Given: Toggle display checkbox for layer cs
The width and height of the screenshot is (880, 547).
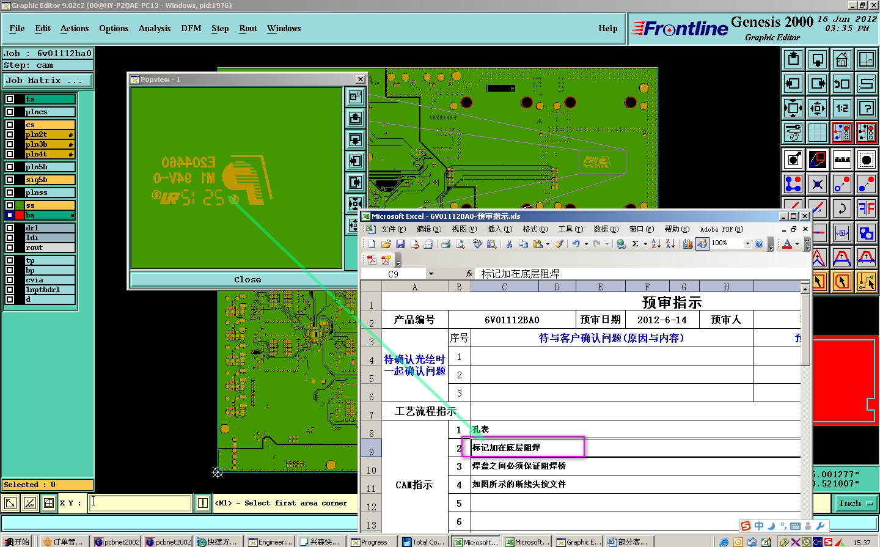Looking at the screenshot, I should [x=10, y=125].
